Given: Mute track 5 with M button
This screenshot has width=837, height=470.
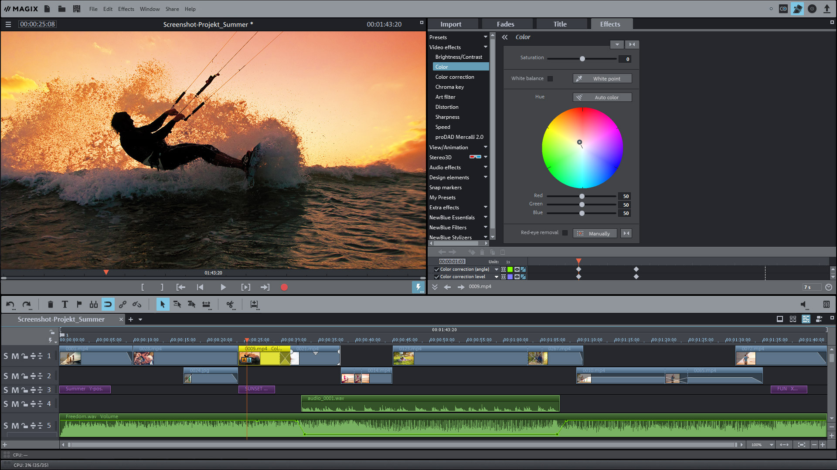Looking at the screenshot, I should [15, 426].
